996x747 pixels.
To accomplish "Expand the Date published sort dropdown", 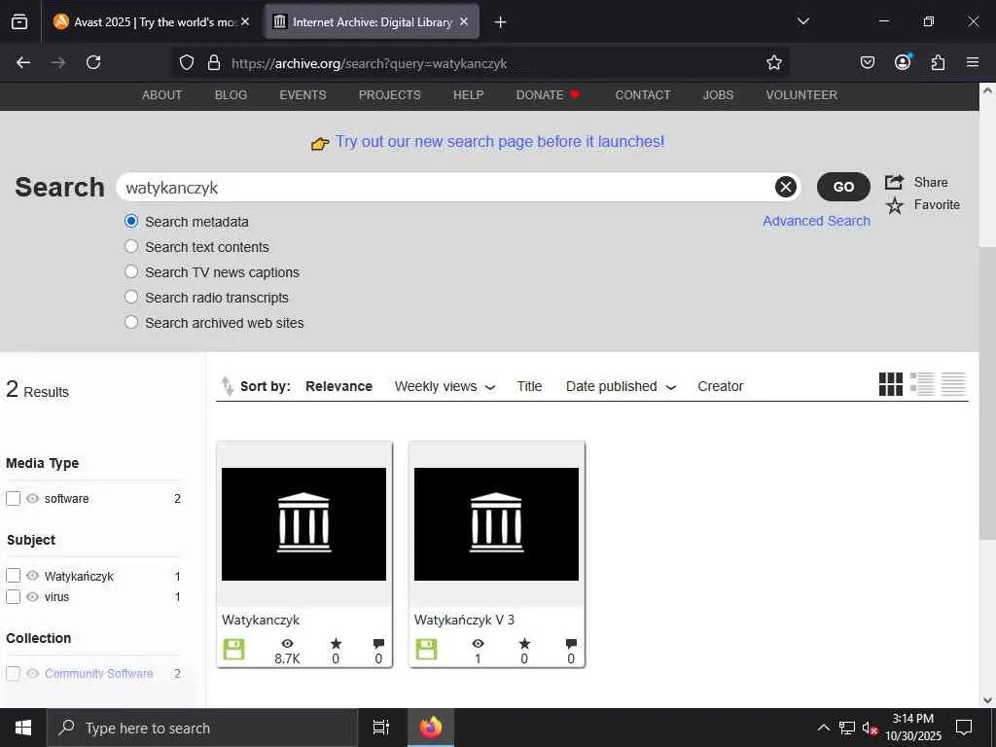I will [x=671, y=387].
